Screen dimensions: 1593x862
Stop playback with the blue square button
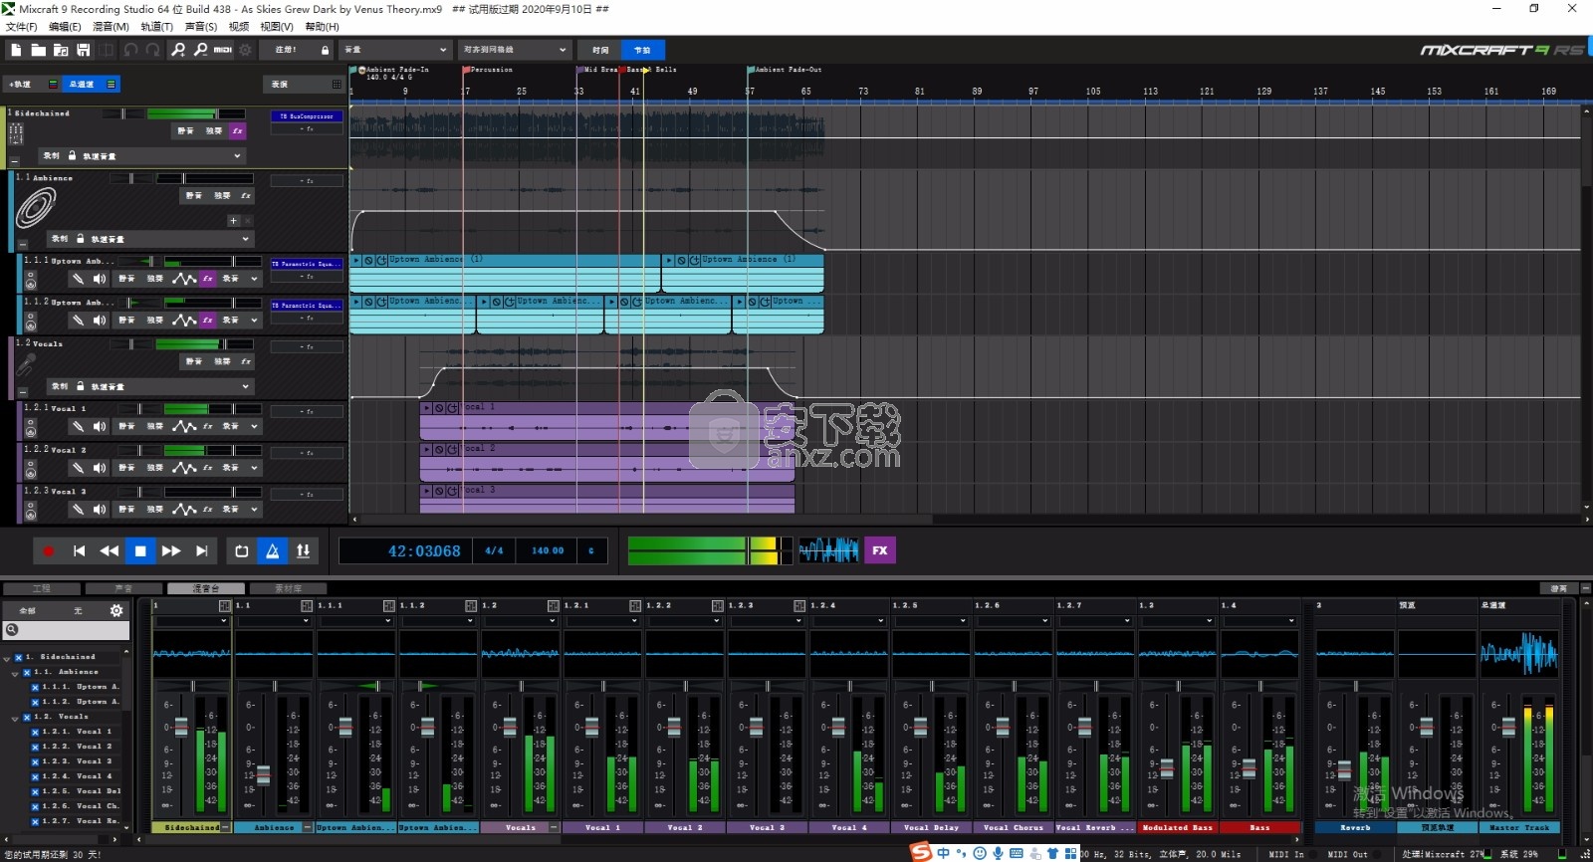(x=140, y=550)
